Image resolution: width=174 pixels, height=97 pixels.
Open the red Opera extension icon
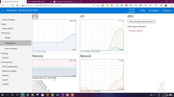pyautogui.click(x=126, y=5)
